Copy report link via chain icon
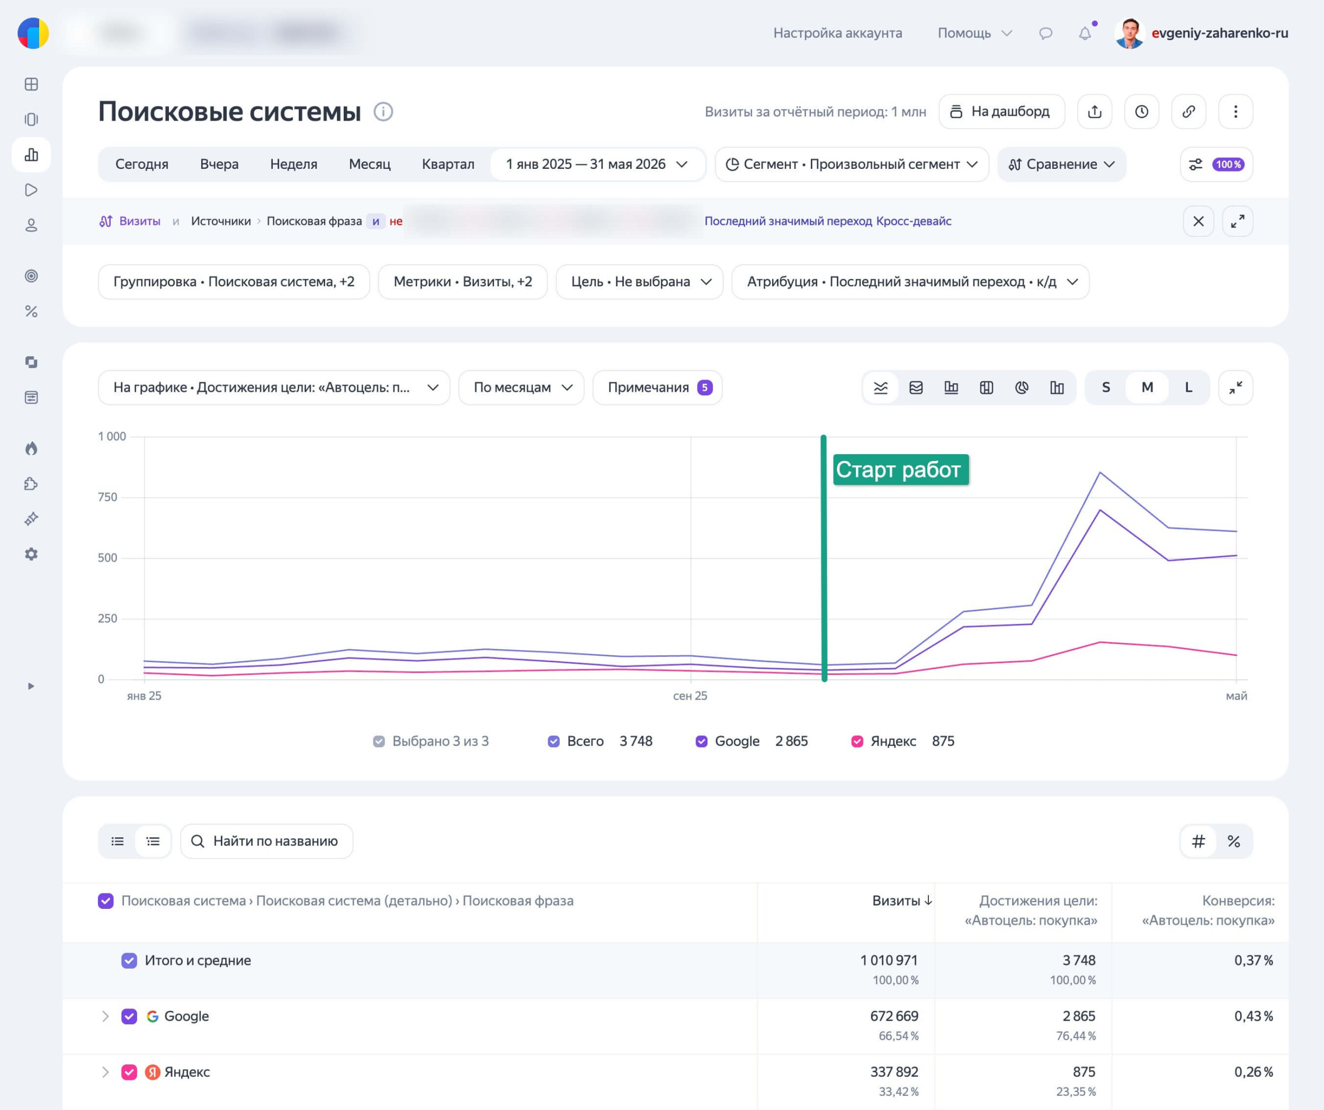The height and width of the screenshot is (1110, 1324). (1188, 112)
